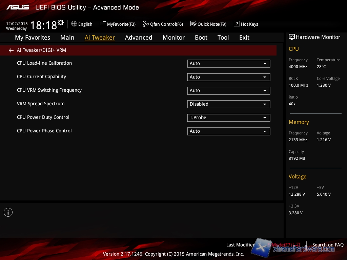Expand CPU VRM Switching Frequency dropdown
This screenshot has height=260, width=347.
[x=228, y=91]
